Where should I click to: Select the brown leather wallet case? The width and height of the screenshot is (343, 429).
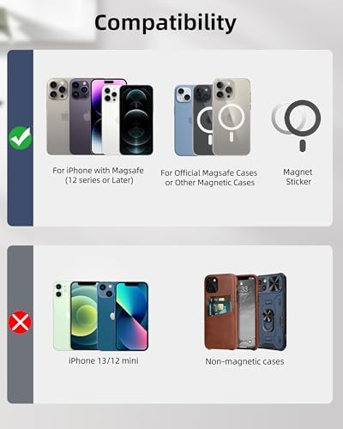click(x=221, y=311)
